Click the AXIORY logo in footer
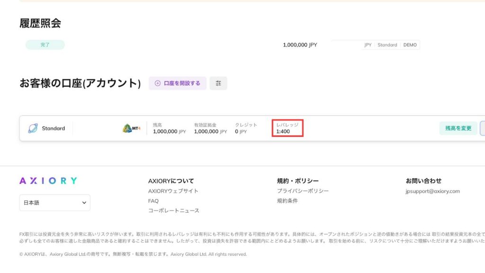Screen dimensions: 485x273 (x=48, y=181)
